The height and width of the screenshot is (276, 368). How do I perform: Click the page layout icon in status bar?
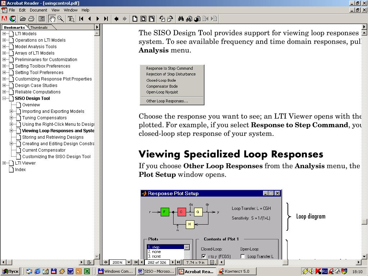(213, 262)
